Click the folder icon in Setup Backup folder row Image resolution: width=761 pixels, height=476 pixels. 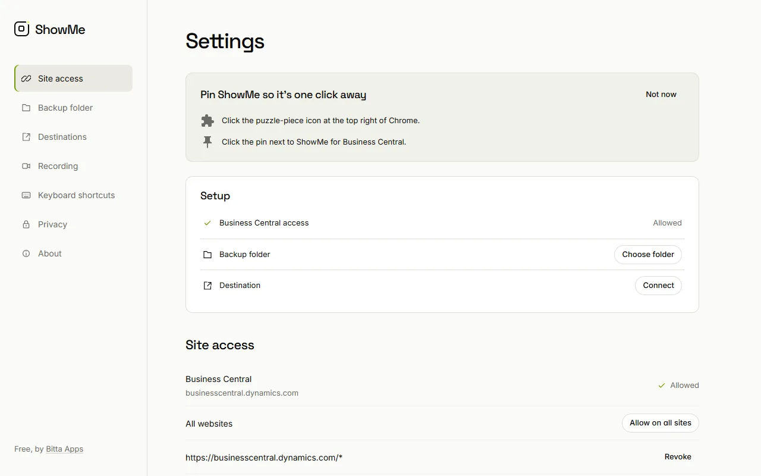(207, 255)
